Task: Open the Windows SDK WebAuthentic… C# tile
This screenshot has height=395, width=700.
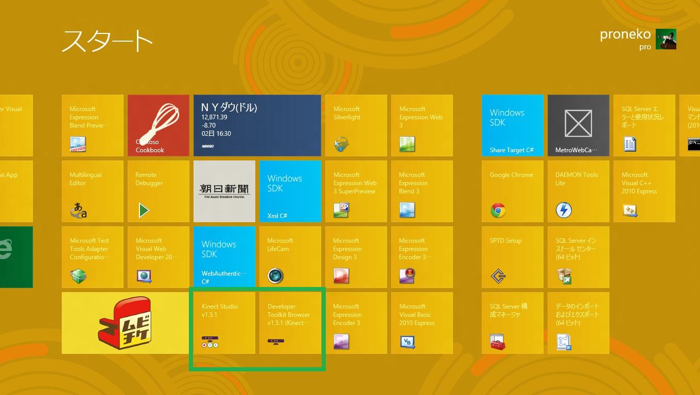Action: [x=224, y=257]
